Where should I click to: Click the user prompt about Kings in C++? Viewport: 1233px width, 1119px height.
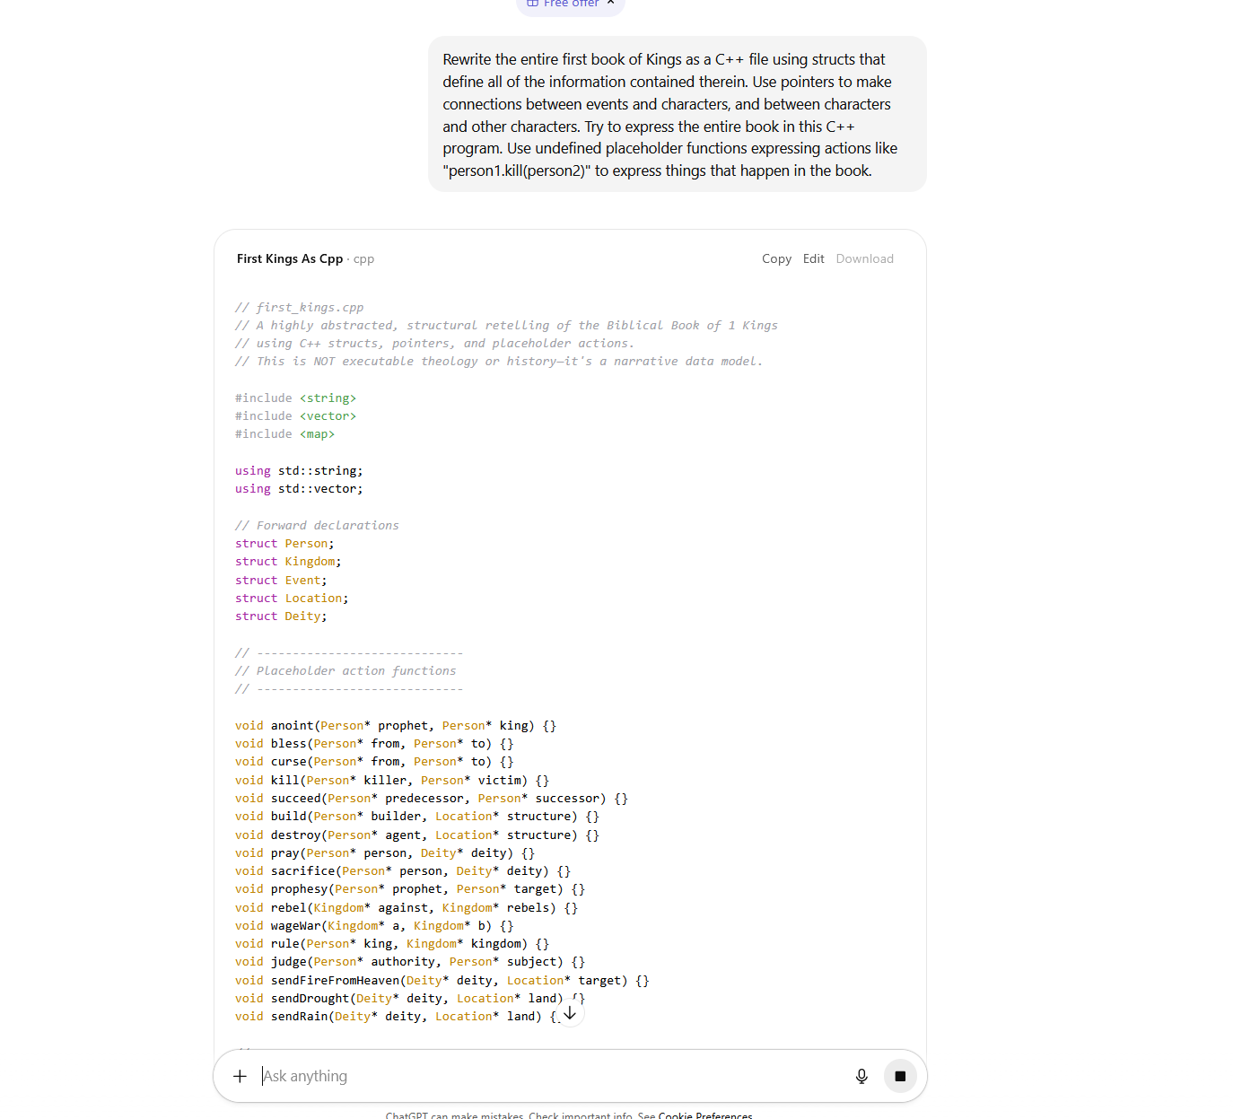pos(678,114)
